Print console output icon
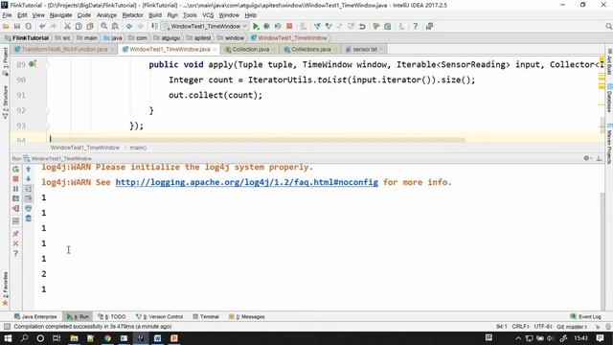This screenshot has height=345, width=613. point(28,209)
